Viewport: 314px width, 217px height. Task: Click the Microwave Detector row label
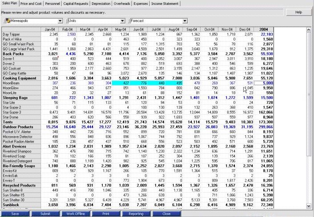point(21,137)
